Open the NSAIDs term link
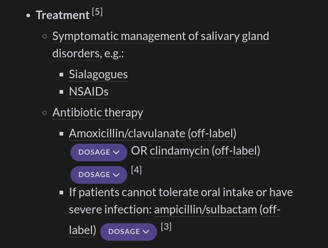328x248 pixels. (89, 92)
